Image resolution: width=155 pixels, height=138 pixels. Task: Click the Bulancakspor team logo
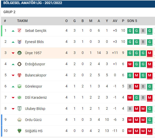pos(19,75)
